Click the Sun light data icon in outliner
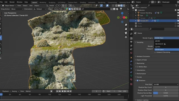Viewport: 179px width, 101px height. 147,15
